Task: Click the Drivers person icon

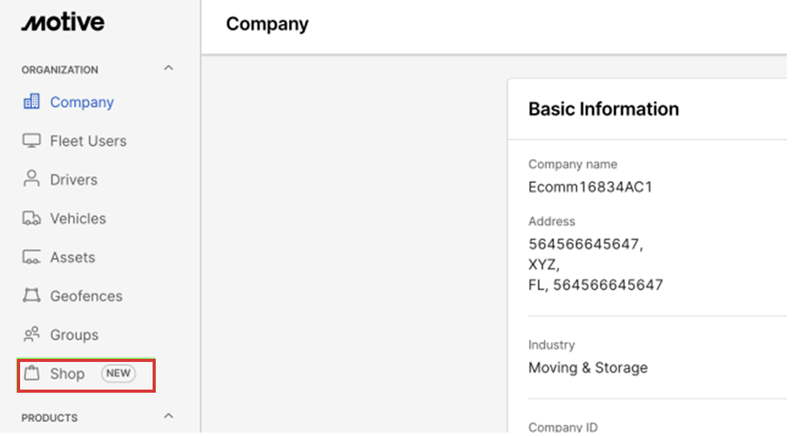Action: coord(31,179)
